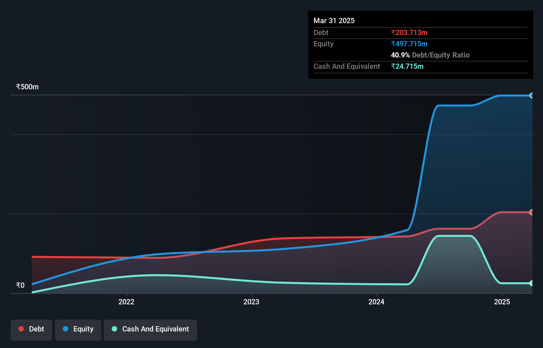The image size is (543, 348).
Task: Click the blue Equity legend dot
Action: click(65, 329)
